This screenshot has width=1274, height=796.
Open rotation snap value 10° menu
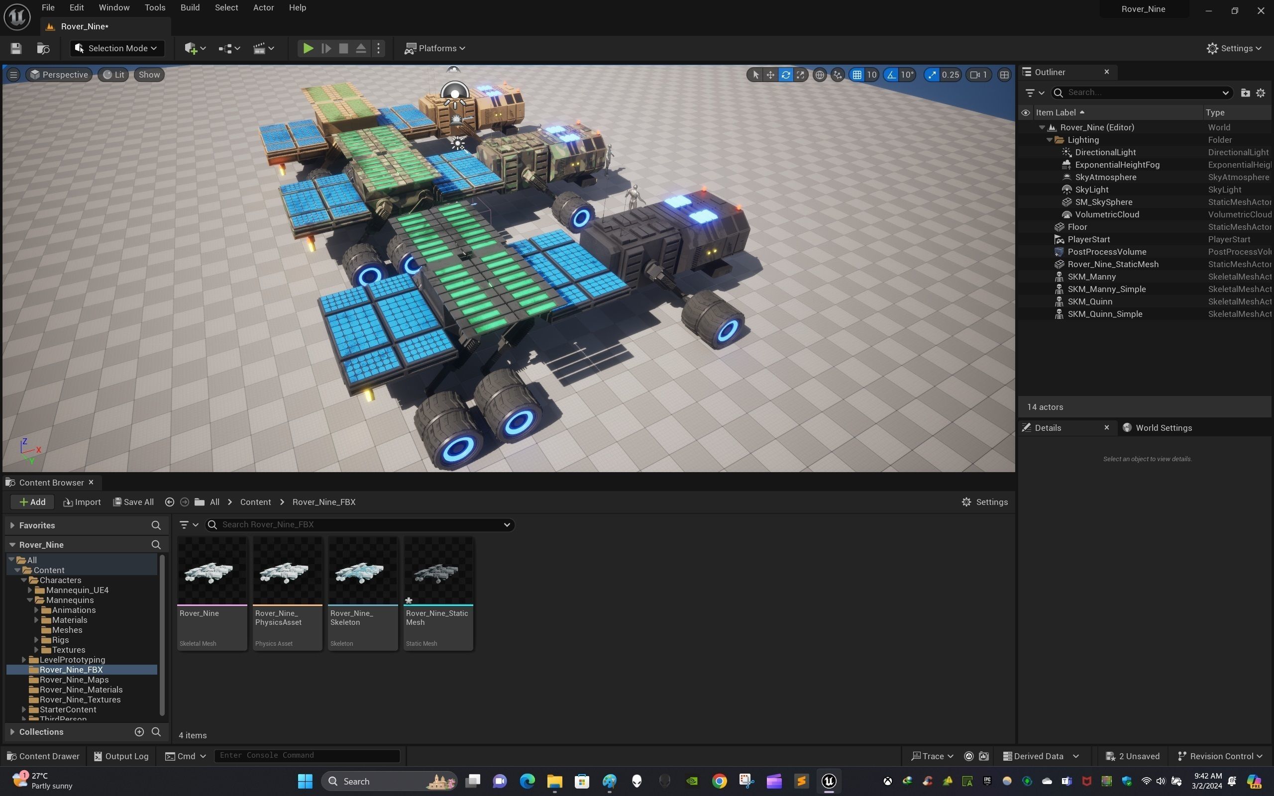907,75
